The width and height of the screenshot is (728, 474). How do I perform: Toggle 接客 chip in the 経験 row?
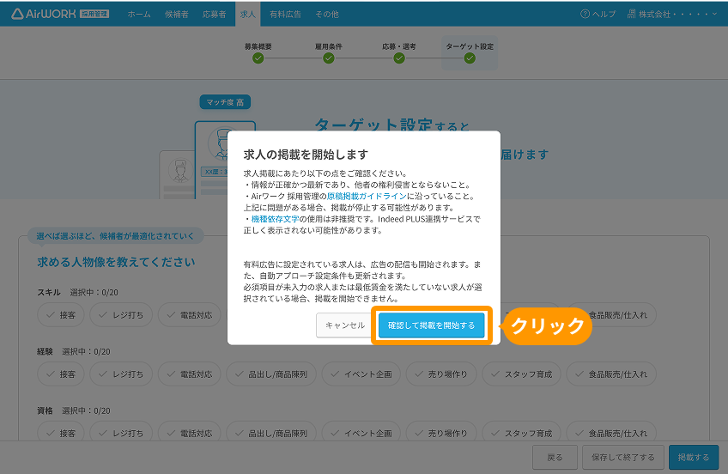point(61,374)
